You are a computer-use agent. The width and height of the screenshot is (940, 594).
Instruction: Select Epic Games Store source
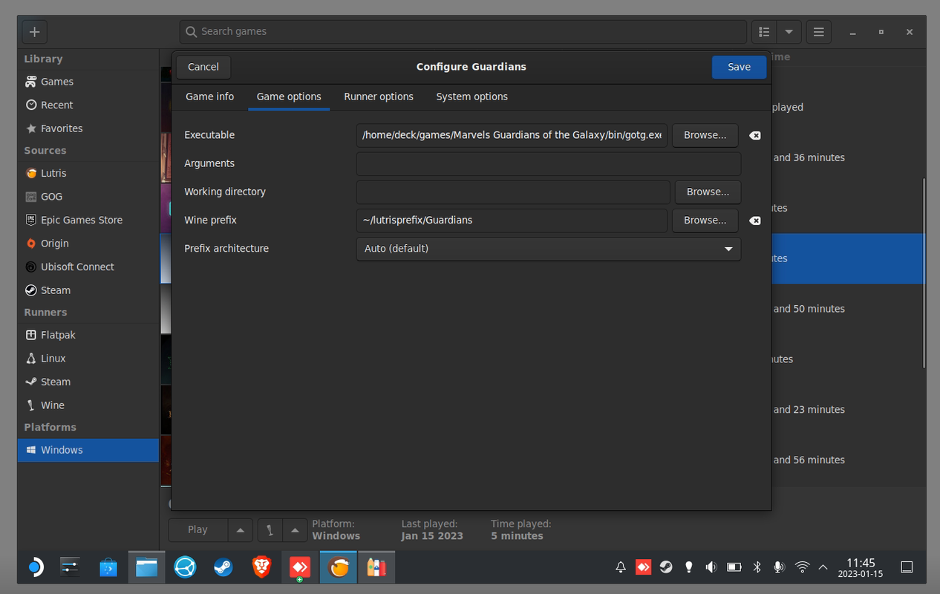(x=88, y=220)
